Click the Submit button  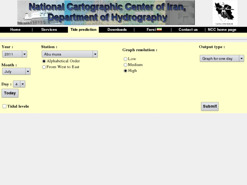tap(210, 107)
